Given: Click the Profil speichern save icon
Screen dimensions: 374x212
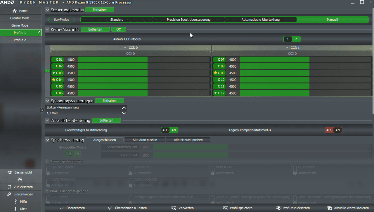Looking at the screenshot, I should tap(225, 208).
